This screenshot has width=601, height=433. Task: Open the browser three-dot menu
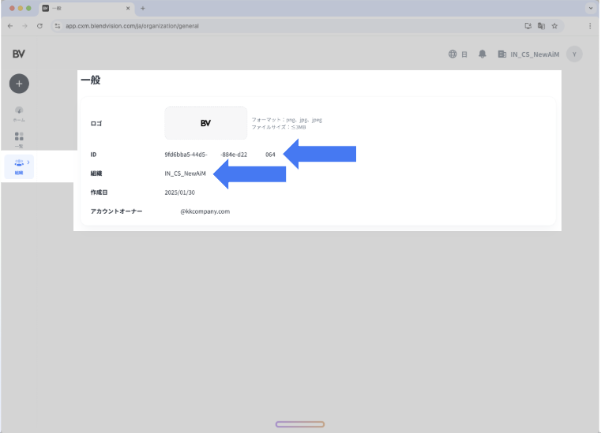coord(589,25)
